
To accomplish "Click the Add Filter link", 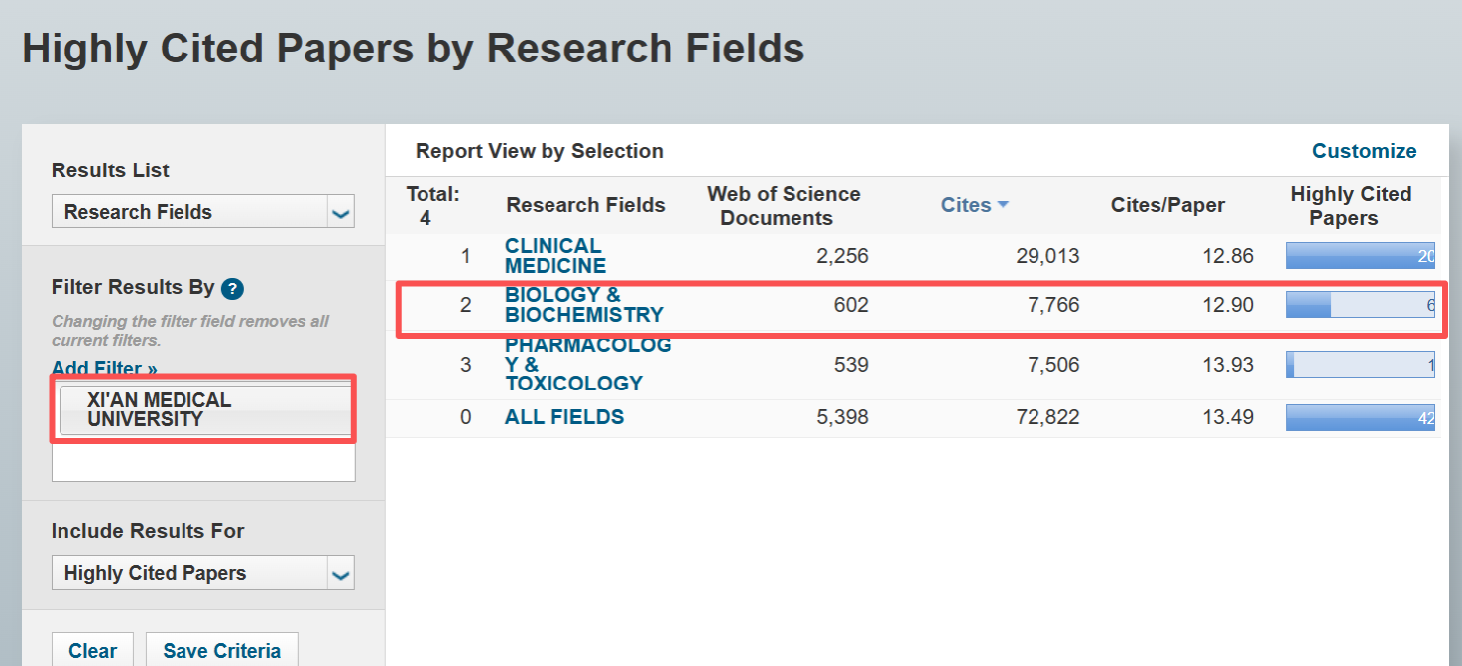I will [x=104, y=369].
